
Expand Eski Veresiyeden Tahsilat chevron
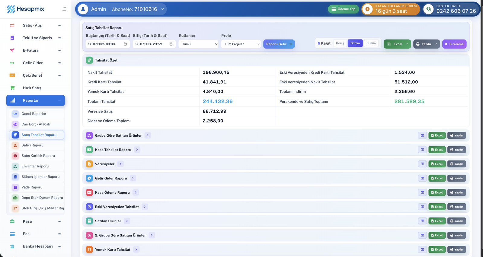click(x=145, y=207)
